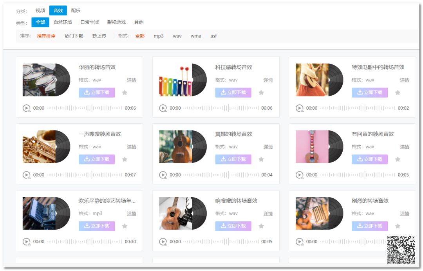Filter format to mp3
Image resolution: width=423 pixels, height=271 pixels.
(159, 36)
